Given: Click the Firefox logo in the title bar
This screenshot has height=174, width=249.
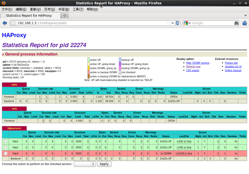Looking at the screenshot, I should (4, 3).
